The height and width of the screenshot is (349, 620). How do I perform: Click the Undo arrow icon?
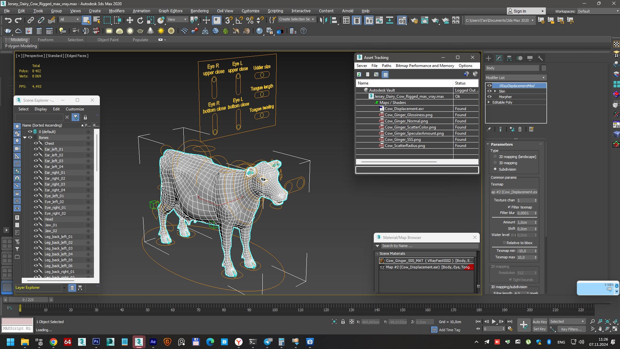pos(8,20)
